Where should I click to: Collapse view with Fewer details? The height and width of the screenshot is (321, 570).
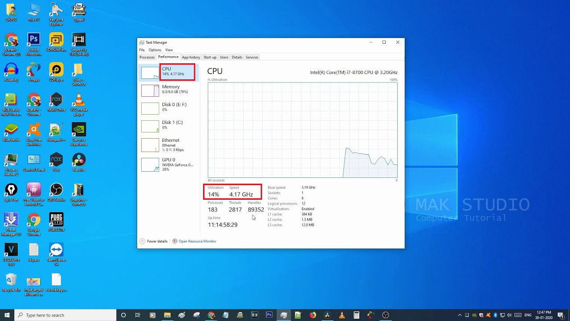point(154,241)
